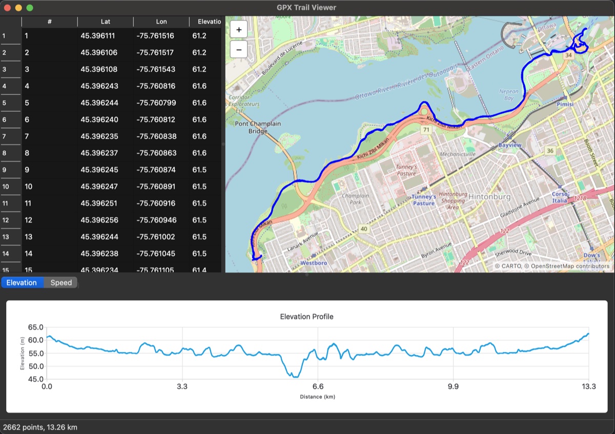The height and width of the screenshot is (434, 615).
Task: Click elevation cell 61.2 in row 1
Action: [x=206, y=36]
